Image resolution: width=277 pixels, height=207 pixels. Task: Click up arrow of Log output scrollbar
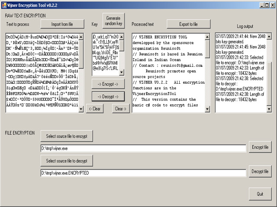[269, 36]
